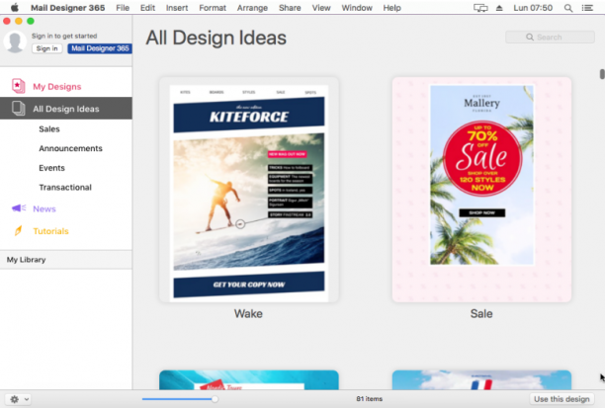The height and width of the screenshot is (408, 605).
Task: Open the Tutorials pen icon
Action: (x=18, y=230)
